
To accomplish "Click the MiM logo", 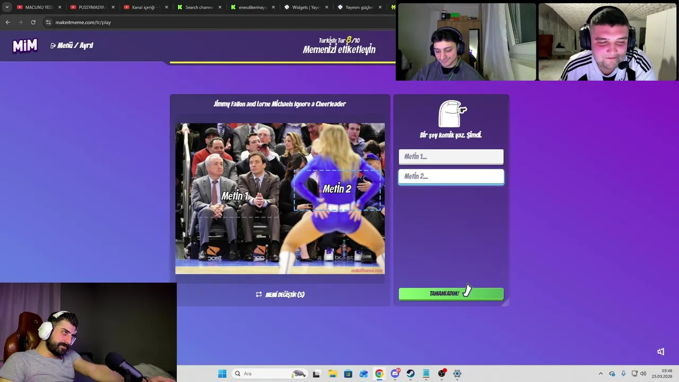I will click(x=25, y=46).
